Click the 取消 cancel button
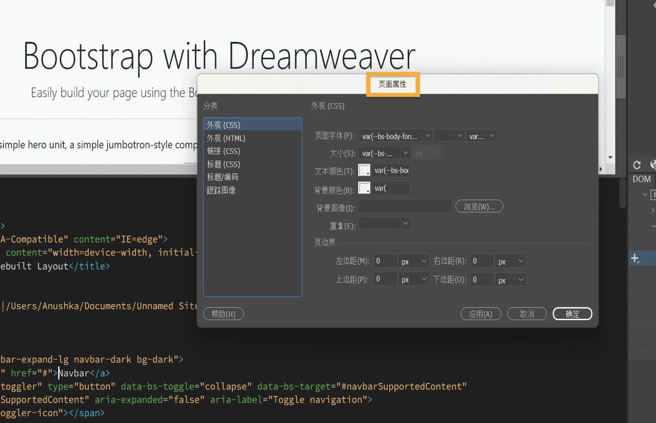656x423 pixels. [x=527, y=314]
